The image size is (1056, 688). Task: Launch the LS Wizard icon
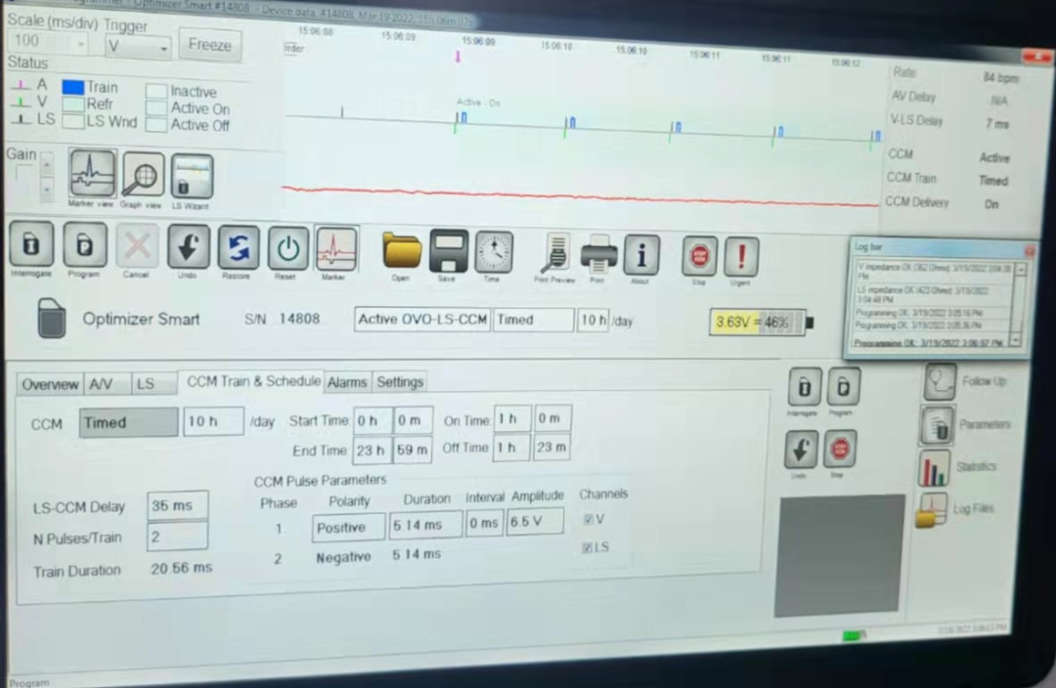point(191,177)
